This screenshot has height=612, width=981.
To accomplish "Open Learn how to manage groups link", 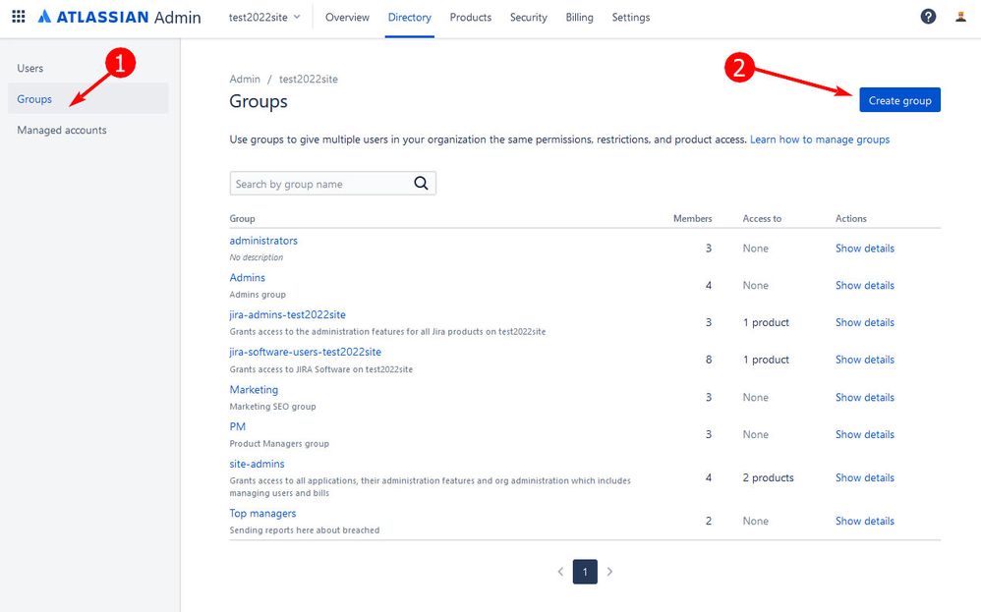I will (x=820, y=139).
